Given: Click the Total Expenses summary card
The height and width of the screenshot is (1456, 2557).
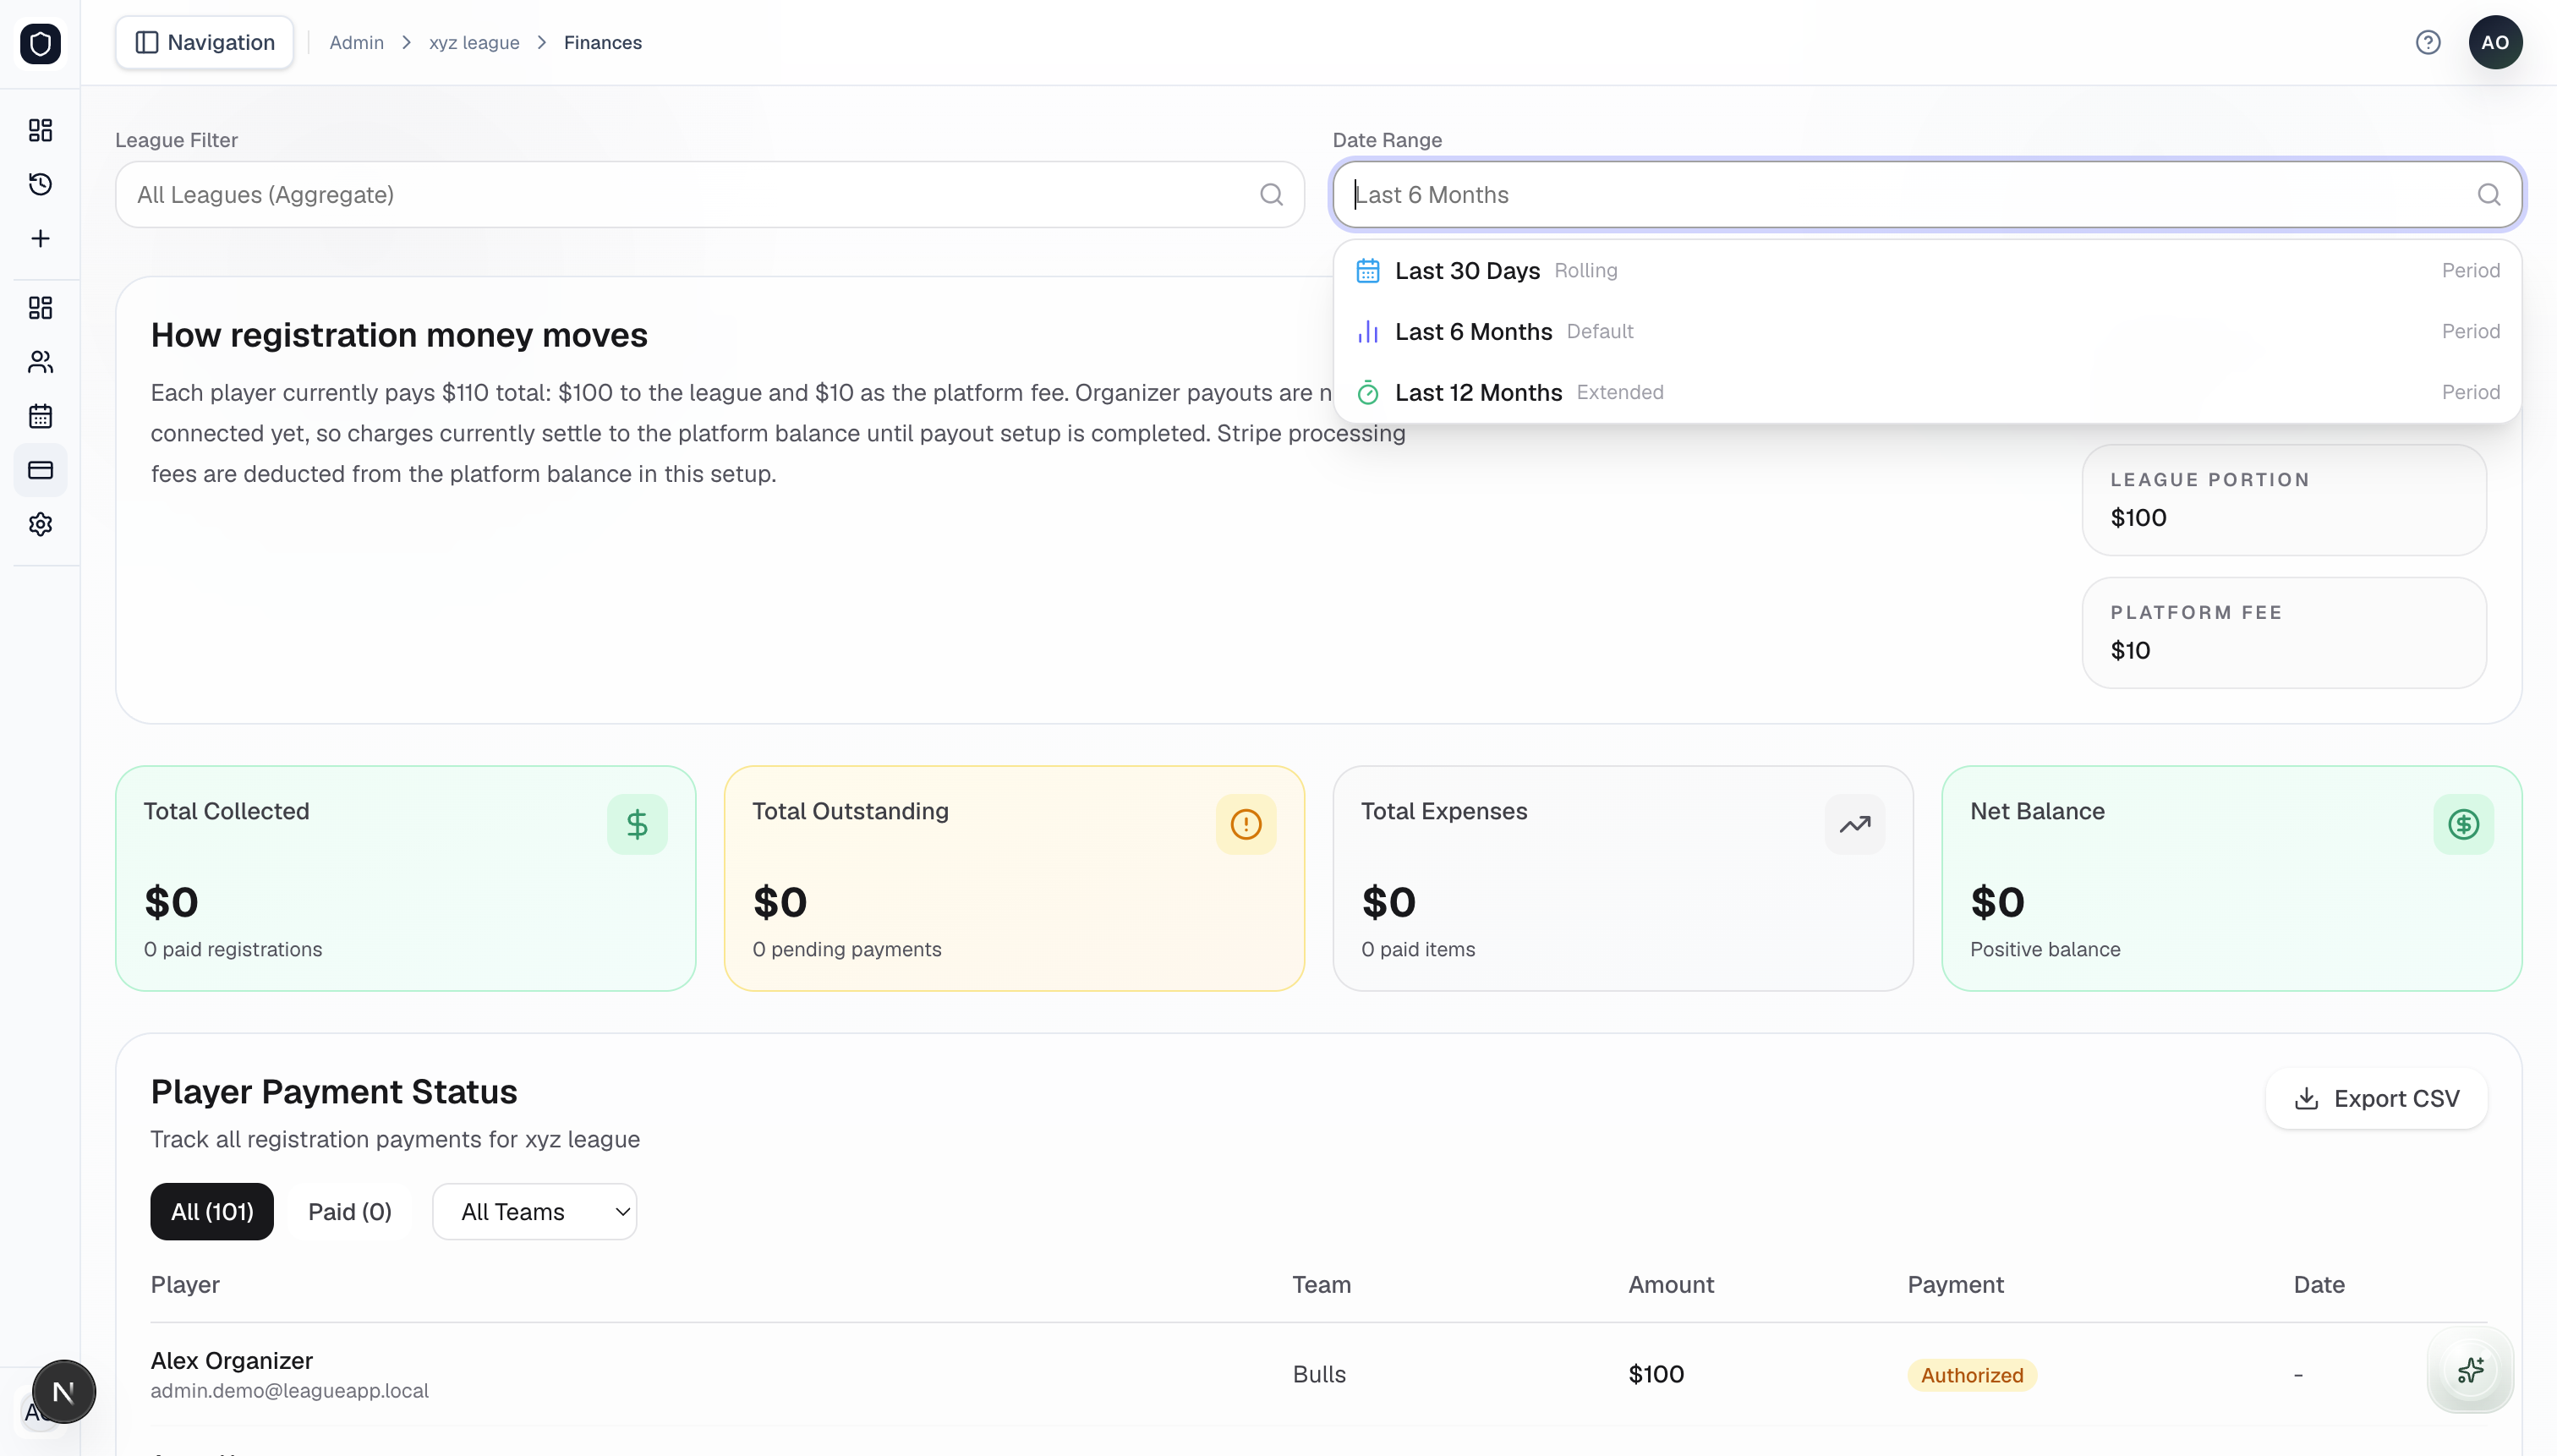Looking at the screenshot, I should (1623, 878).
